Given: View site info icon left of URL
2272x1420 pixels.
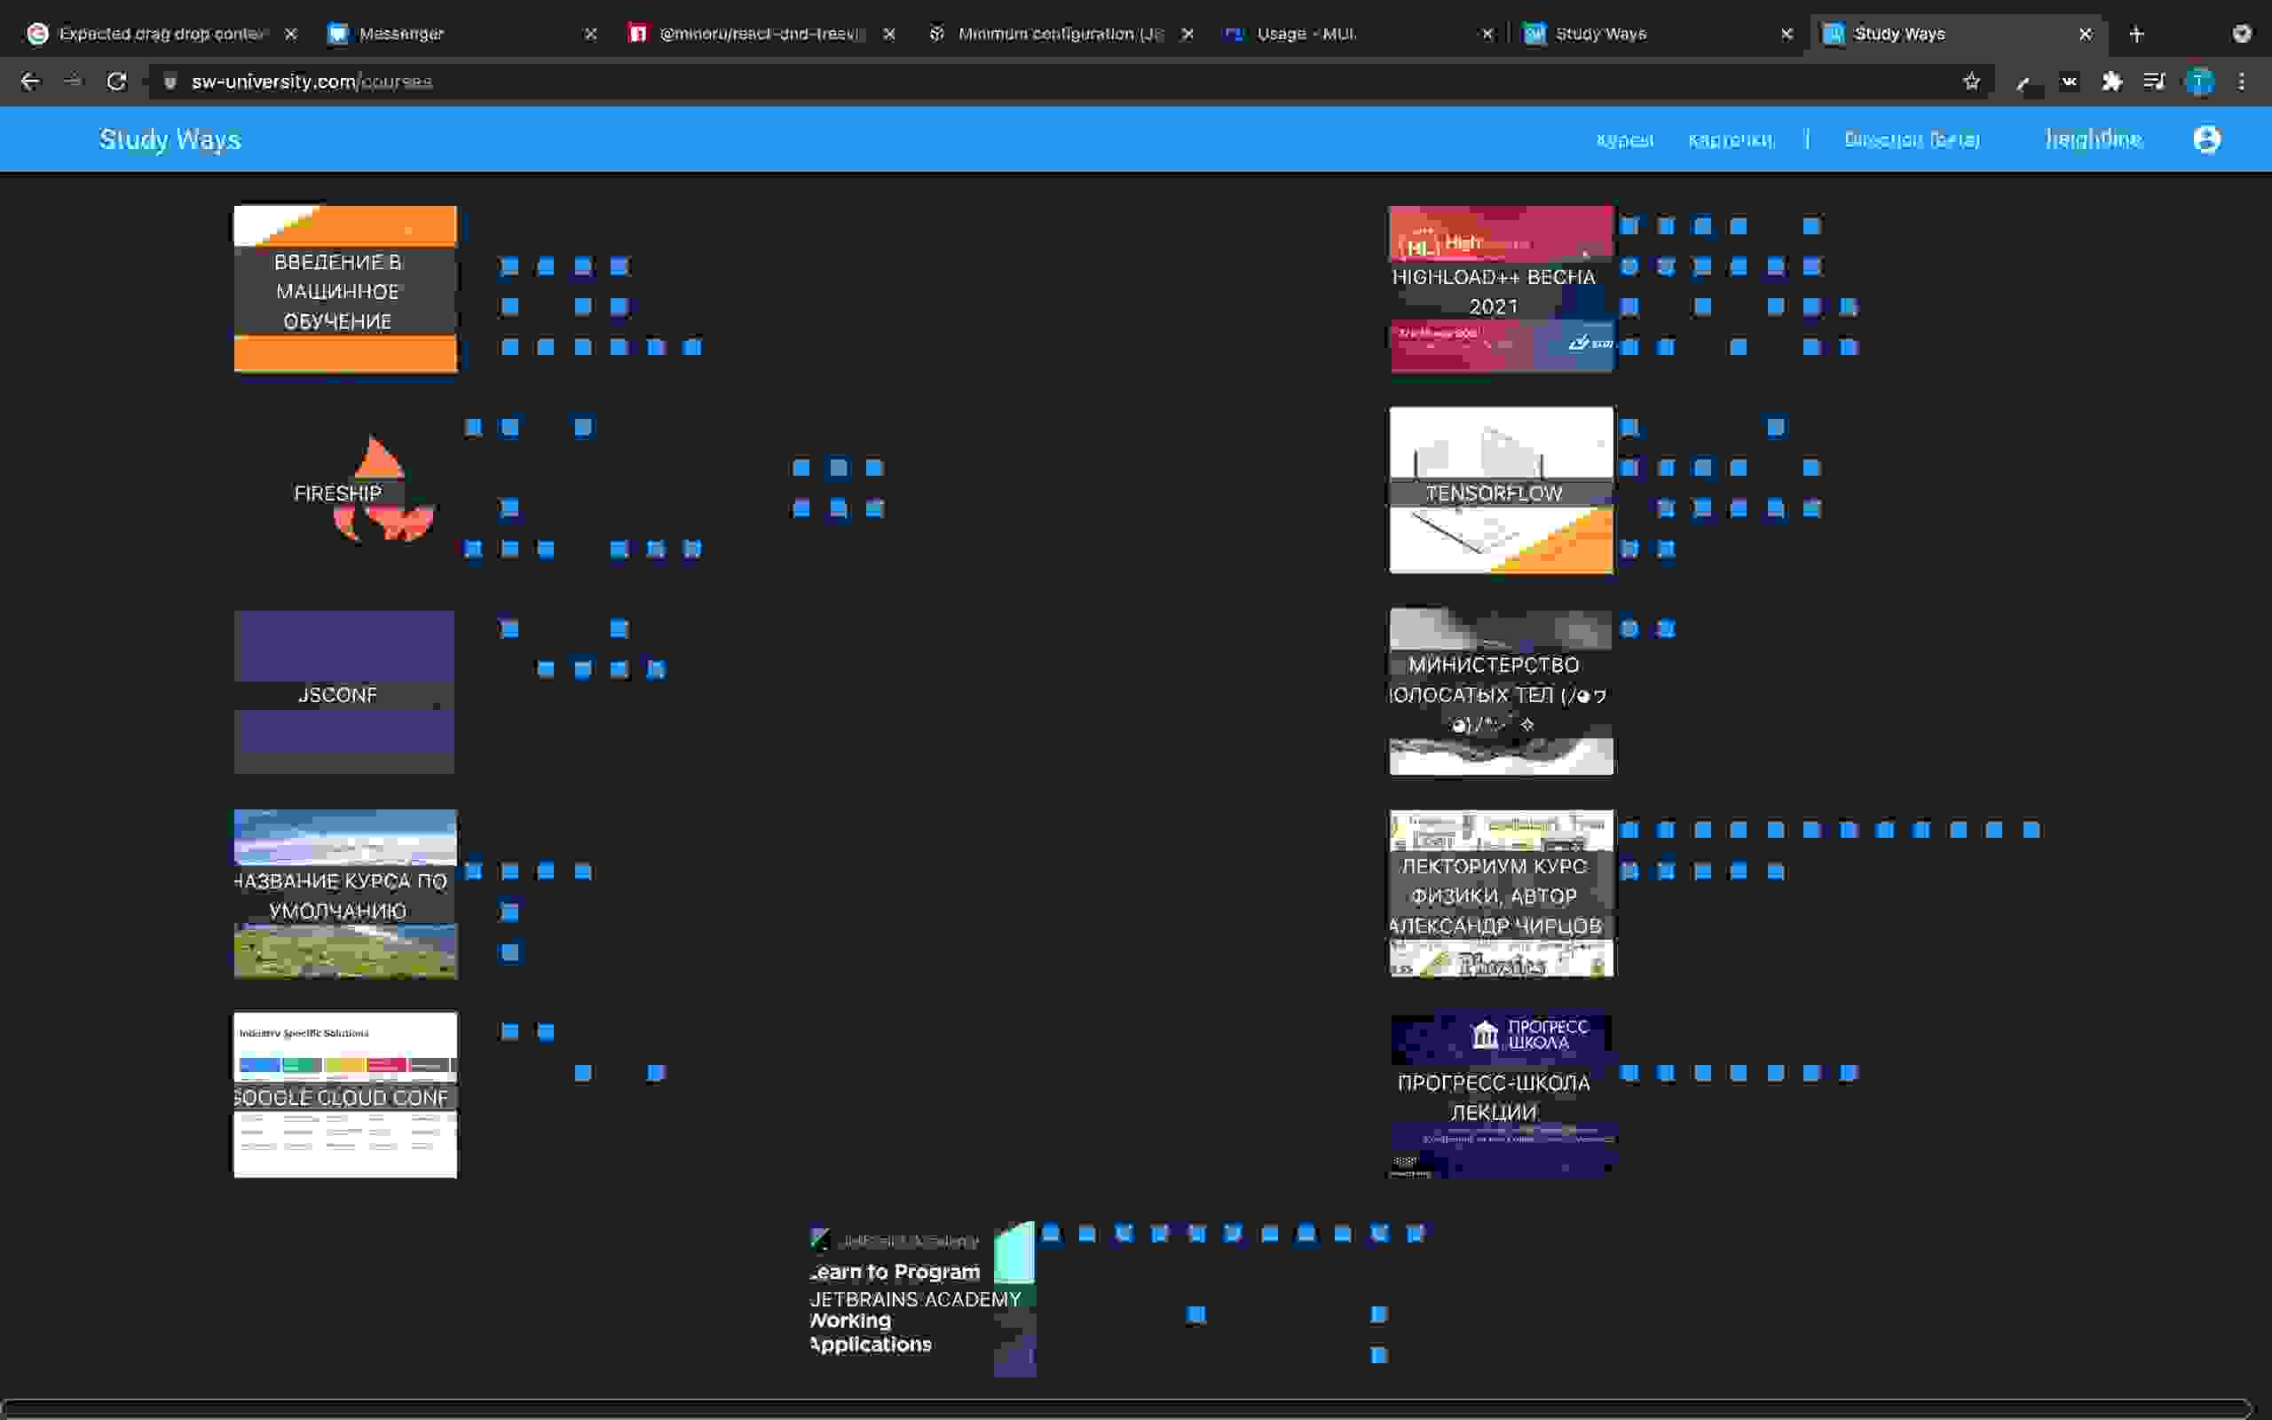Looking at the screenshot, I should pyautogui.click(x=170, y=82).
